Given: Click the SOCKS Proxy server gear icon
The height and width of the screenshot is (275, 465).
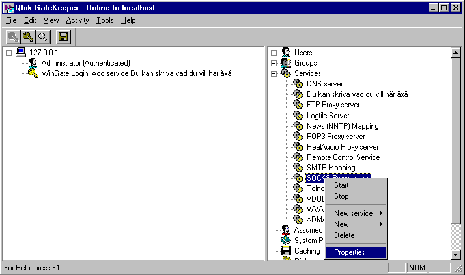Looking at the screenshot, I should [x=298, y=178].
